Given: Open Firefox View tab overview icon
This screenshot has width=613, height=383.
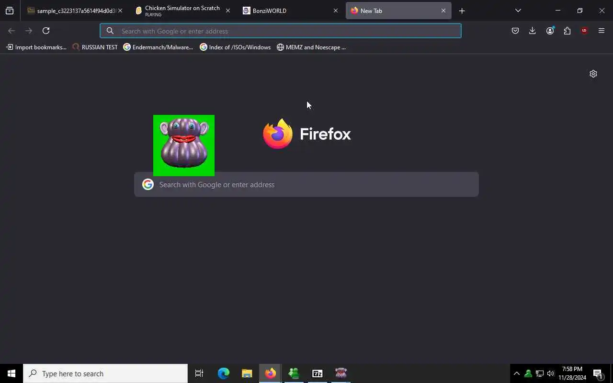Looking at the screenshot, I should 10,11.
